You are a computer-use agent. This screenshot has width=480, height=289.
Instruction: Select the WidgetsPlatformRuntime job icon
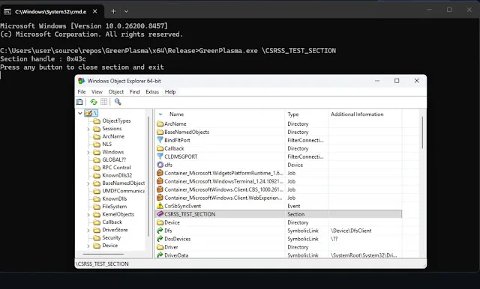(x=160, y=173)
